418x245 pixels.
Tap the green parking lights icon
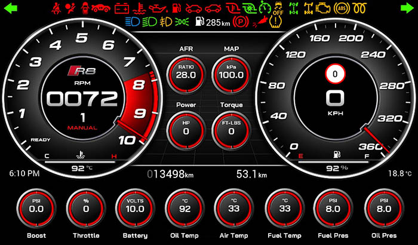(x=182, y=22)
